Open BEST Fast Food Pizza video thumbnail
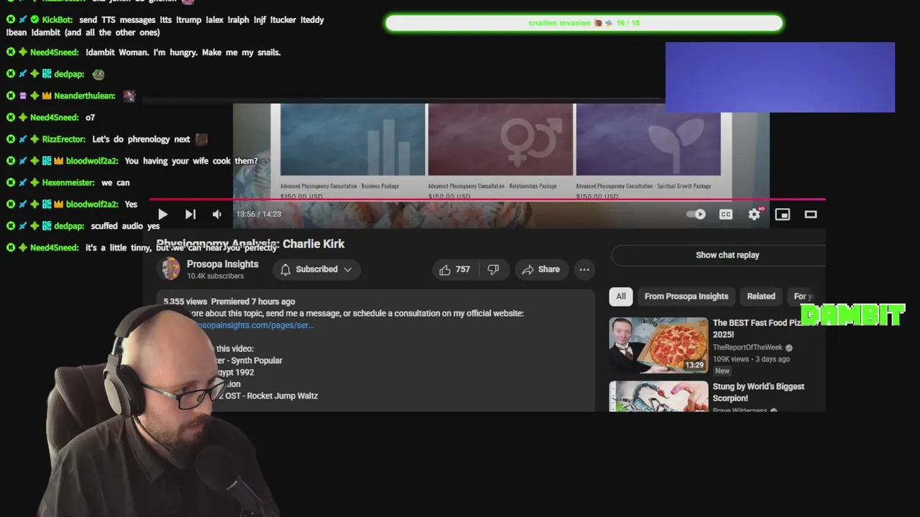 click(x=658, y=345)
